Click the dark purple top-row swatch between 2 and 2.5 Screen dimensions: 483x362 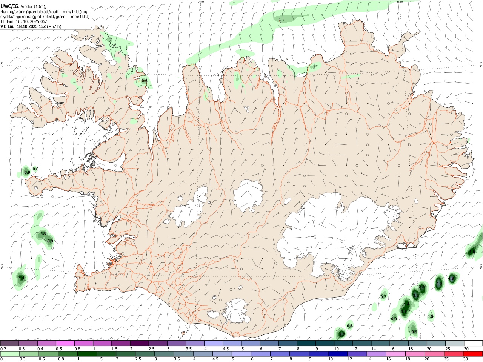click(x=139, y=343)
